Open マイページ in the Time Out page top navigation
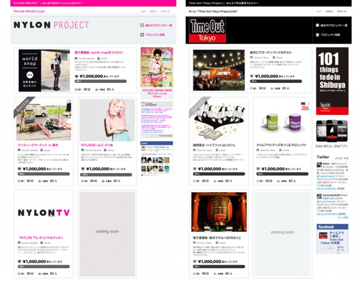The image size is (362, 282). pos(342,11)
